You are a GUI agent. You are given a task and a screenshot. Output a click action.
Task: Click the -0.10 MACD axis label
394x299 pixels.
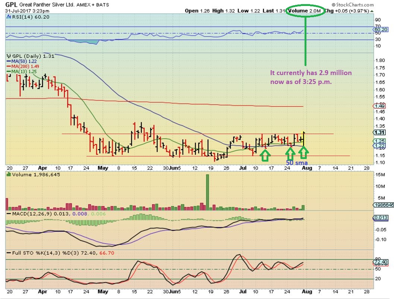pyautogui.click(x=381, y=239)
